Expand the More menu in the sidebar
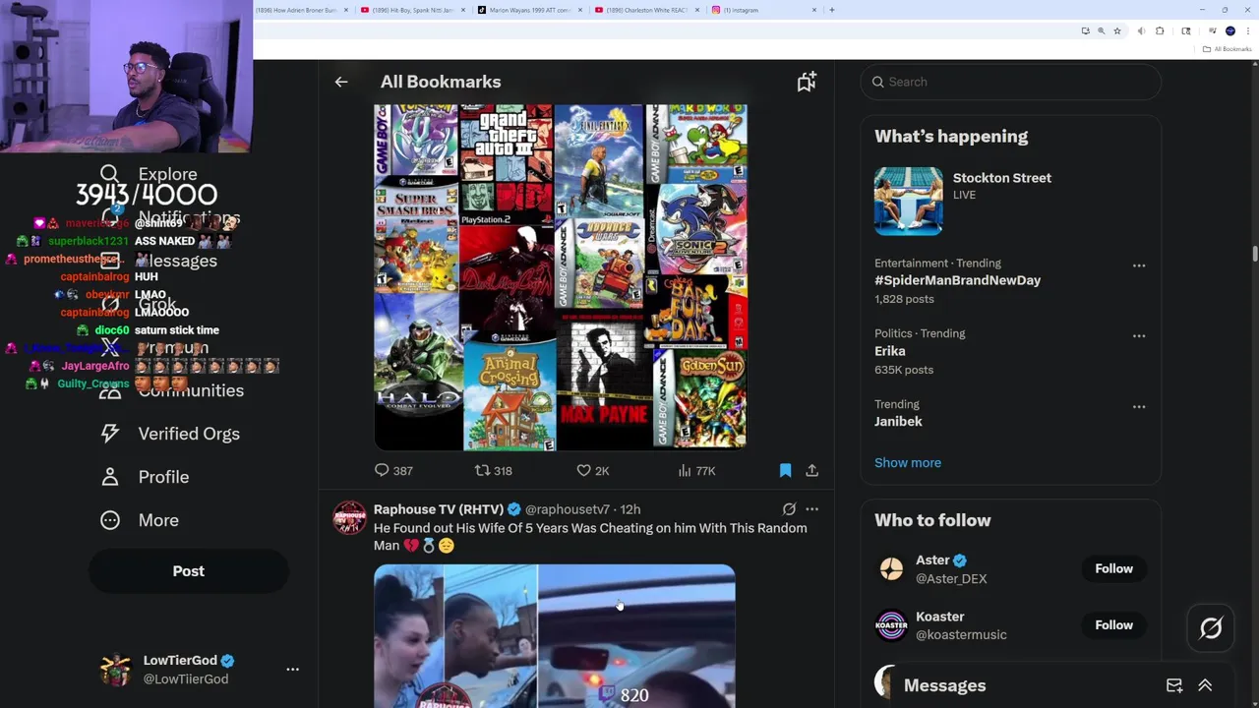This screenshot has width=1259, height=708. 139,520
